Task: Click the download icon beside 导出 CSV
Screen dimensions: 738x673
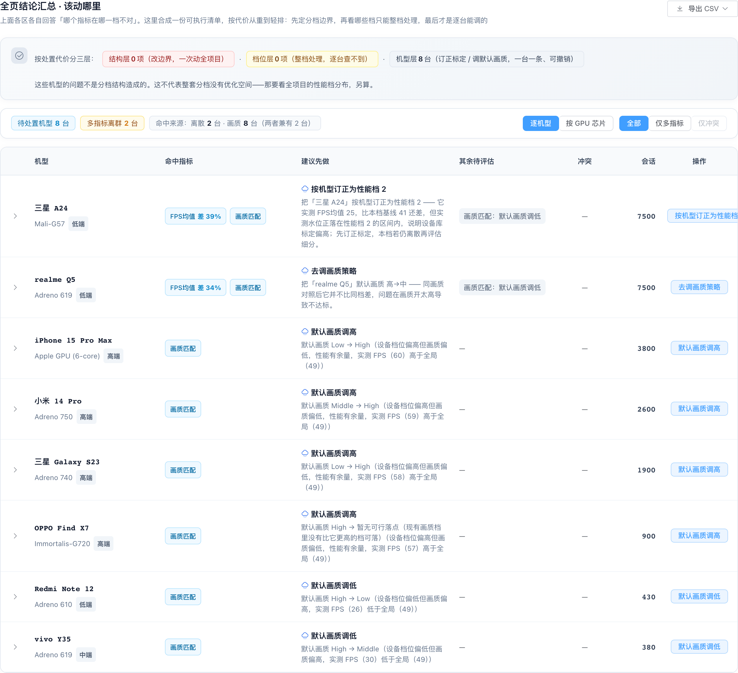Action: coord(680,8)
